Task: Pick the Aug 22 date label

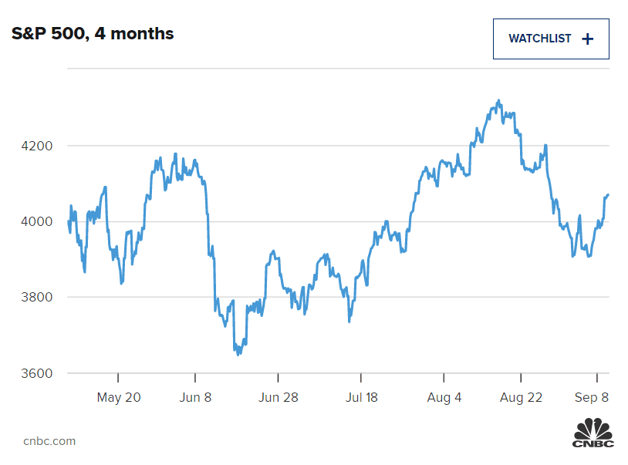Action: pos(522,398)
